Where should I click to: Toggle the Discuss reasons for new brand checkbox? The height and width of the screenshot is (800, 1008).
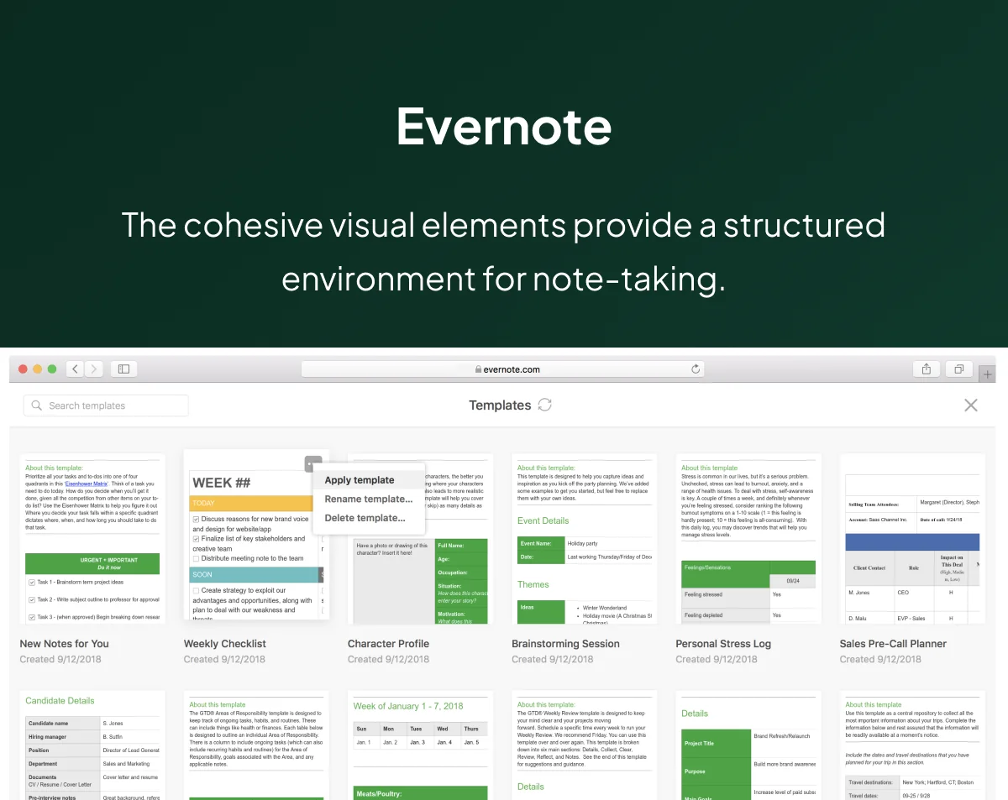pos(196,520)
